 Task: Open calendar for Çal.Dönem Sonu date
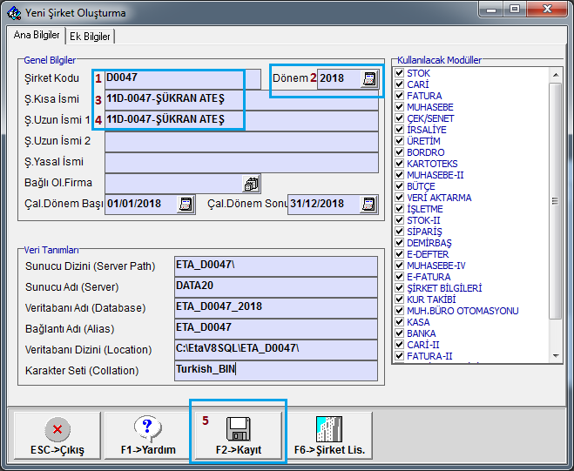click(x=369, y=205)
